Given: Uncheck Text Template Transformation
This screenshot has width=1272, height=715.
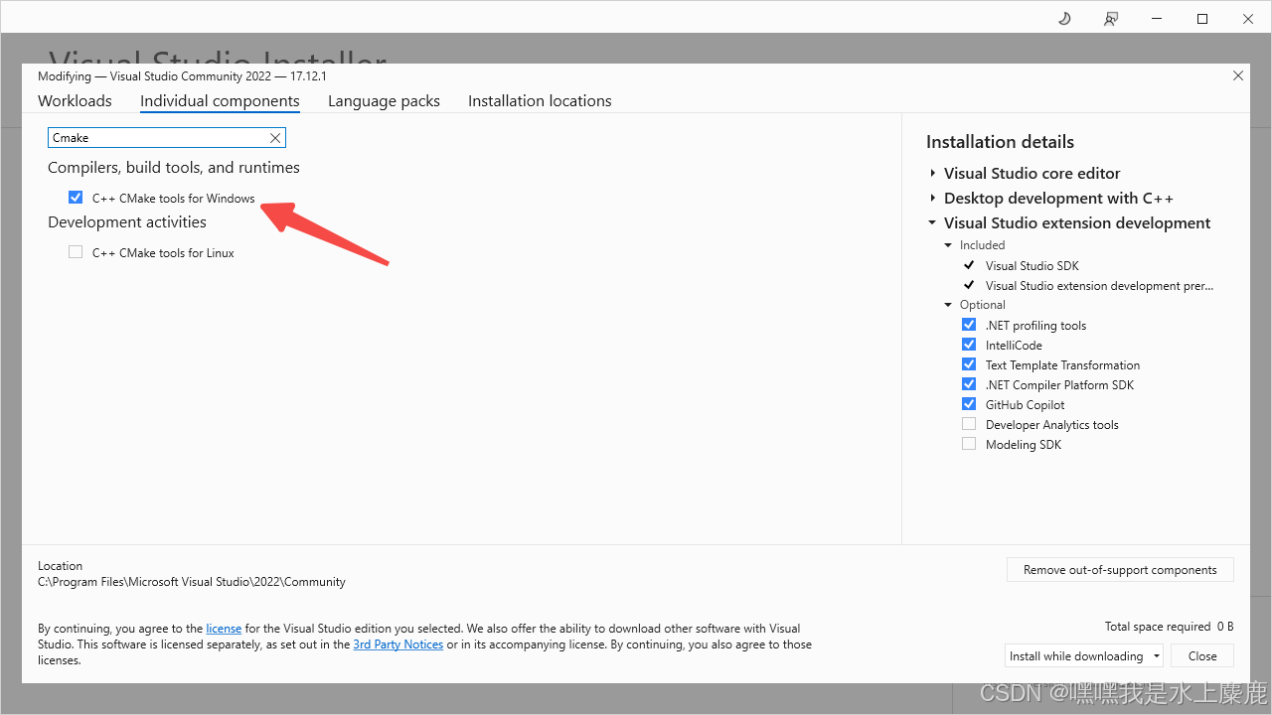Looking at the screenshot, I should [x=969, y=364].
